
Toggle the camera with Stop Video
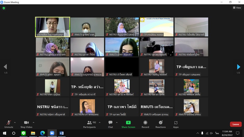(26, 124)
